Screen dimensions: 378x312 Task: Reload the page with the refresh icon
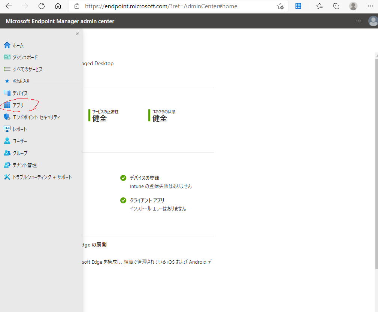[x=42, y=6]
